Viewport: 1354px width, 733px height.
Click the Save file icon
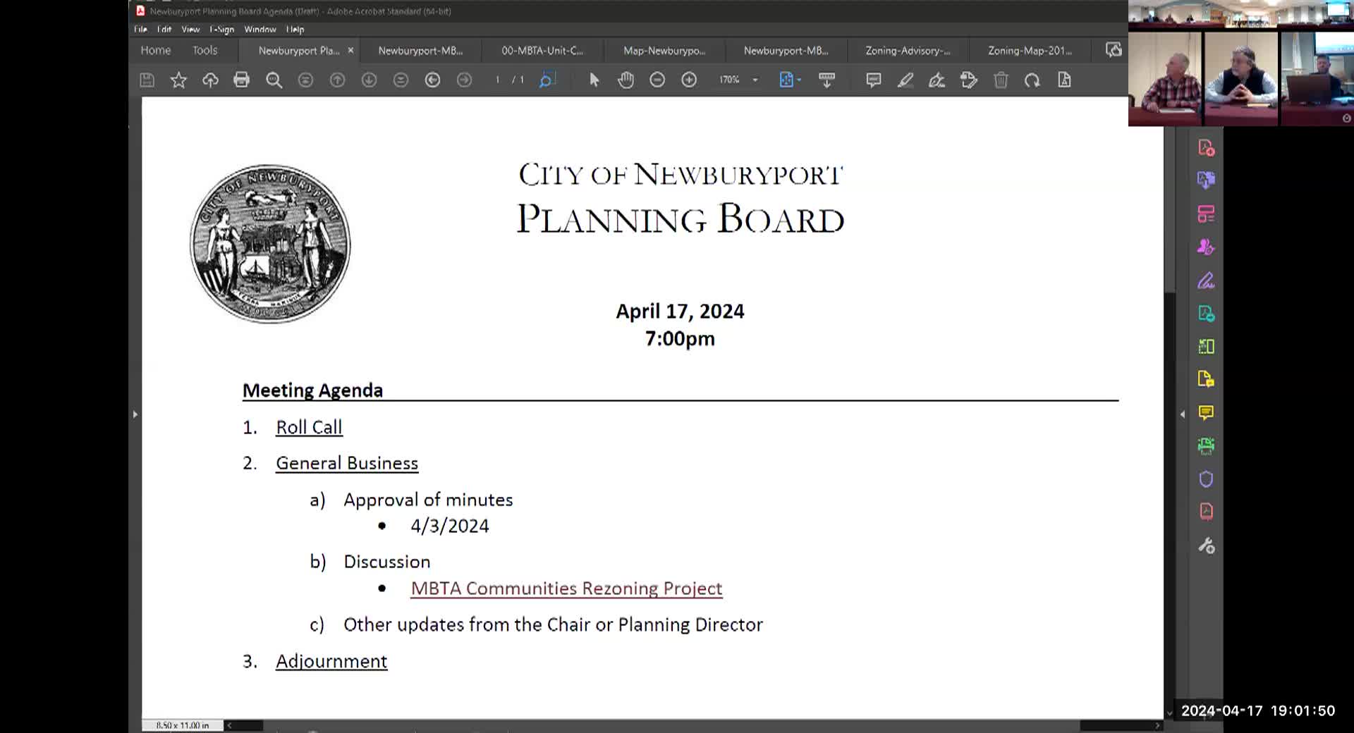(x=147, y=80)
